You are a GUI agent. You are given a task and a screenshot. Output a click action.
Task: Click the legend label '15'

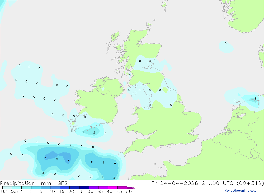(x=62, y=191)
